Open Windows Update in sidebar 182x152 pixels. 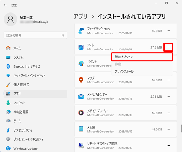click(35, 148)
